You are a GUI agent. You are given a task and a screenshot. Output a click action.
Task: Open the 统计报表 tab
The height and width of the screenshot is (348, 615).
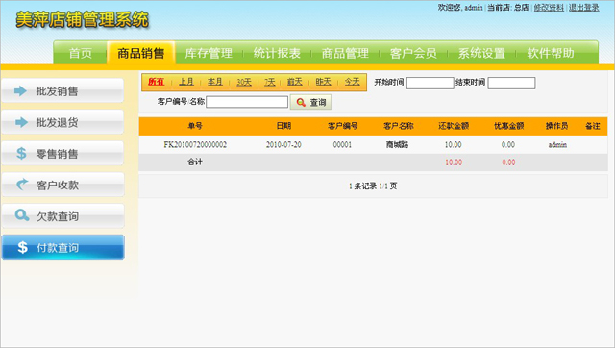coord(277,53)
